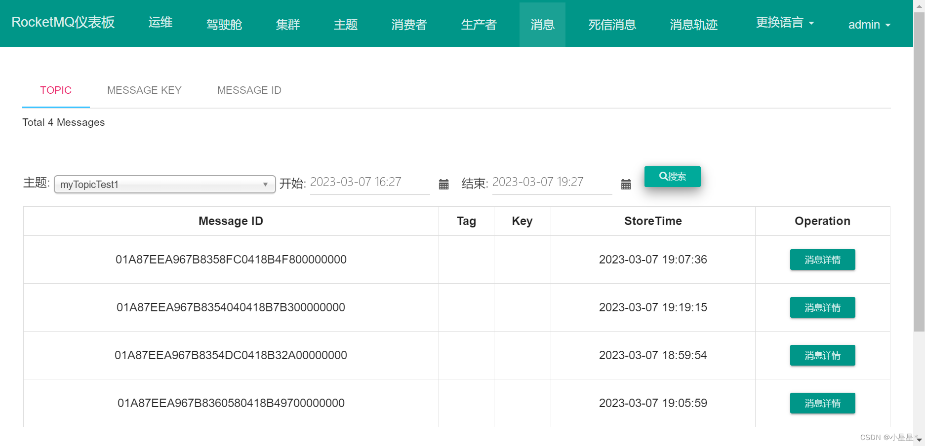The image size is (925, 446).
Task: Go to the 集群 cluster page
Action: pos(288,25)
